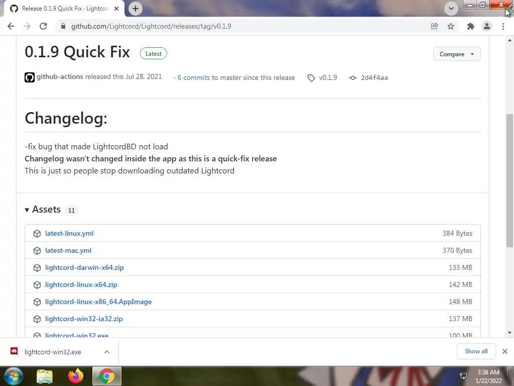
Task: Open the Compare dropdown
Action: (x=457, y=54)
